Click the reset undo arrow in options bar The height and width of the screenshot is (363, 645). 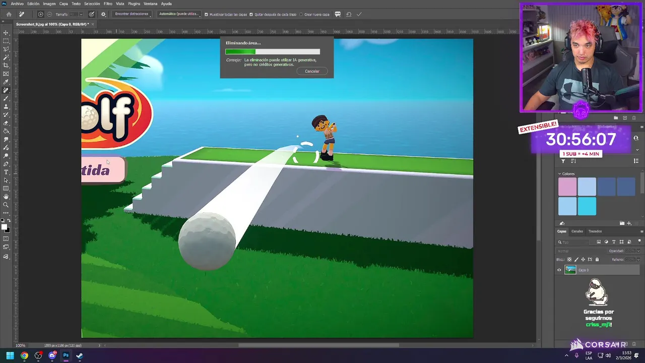coord(348,14)
